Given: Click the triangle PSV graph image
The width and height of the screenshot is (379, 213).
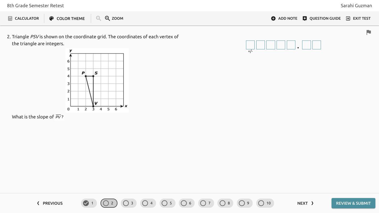Looking at the screenshot, I should tap(97, 80).
